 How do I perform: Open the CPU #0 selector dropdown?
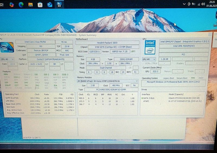[x=7, y=59]
